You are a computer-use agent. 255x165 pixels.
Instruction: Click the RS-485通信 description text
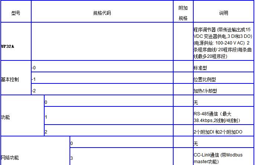coord(217,117)
